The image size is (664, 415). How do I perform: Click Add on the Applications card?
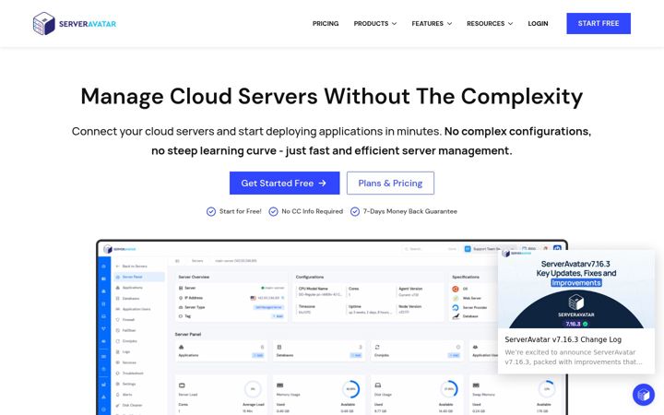point(258,355)
